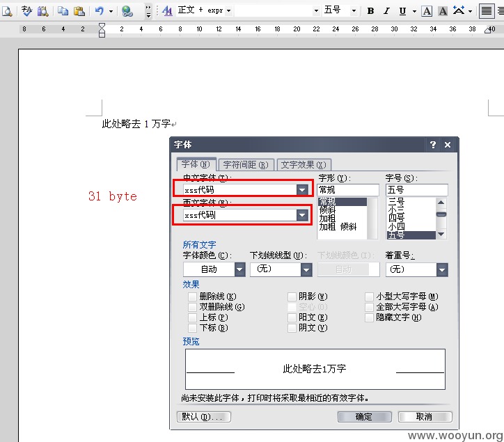Click the 取消 cancel button
The image size is (504, 442).
click(x=425, y=417)
